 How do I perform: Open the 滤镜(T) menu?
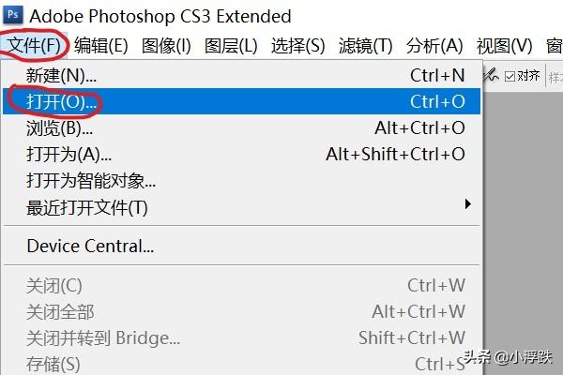[365, 46]
